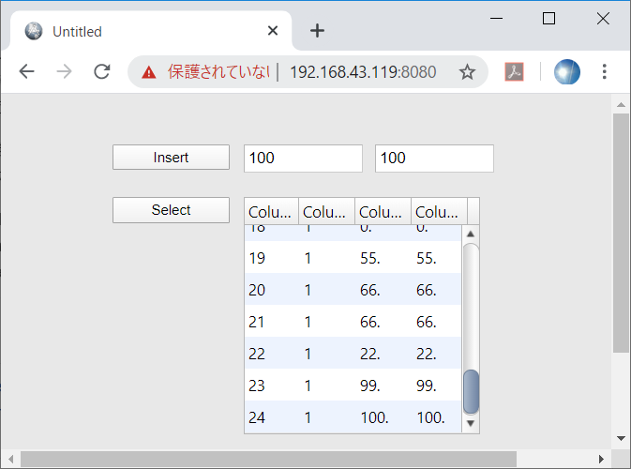
Task: Click the table's scroll down arrow
Action: tap(471, 423)
